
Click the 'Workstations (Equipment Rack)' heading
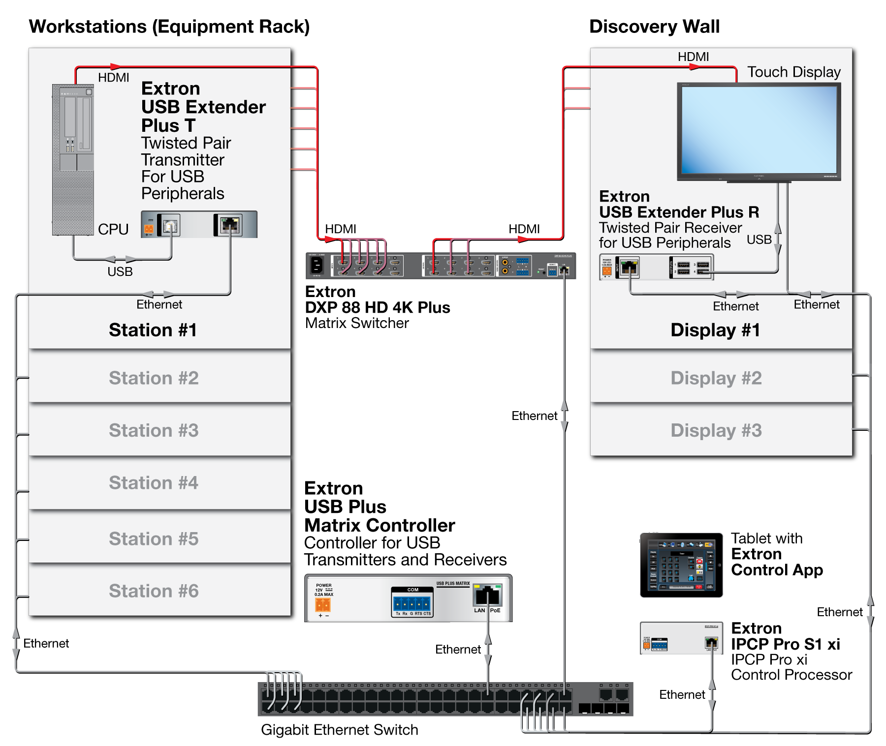pyautogui.click(x=169, y=27)
